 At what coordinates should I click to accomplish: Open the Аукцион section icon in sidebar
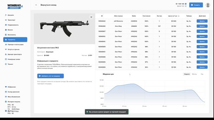coord(6,15)
